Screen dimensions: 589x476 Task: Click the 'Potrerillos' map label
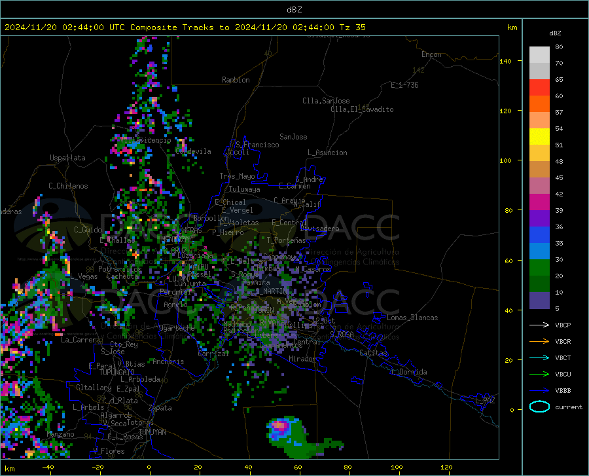click(120, 269)
